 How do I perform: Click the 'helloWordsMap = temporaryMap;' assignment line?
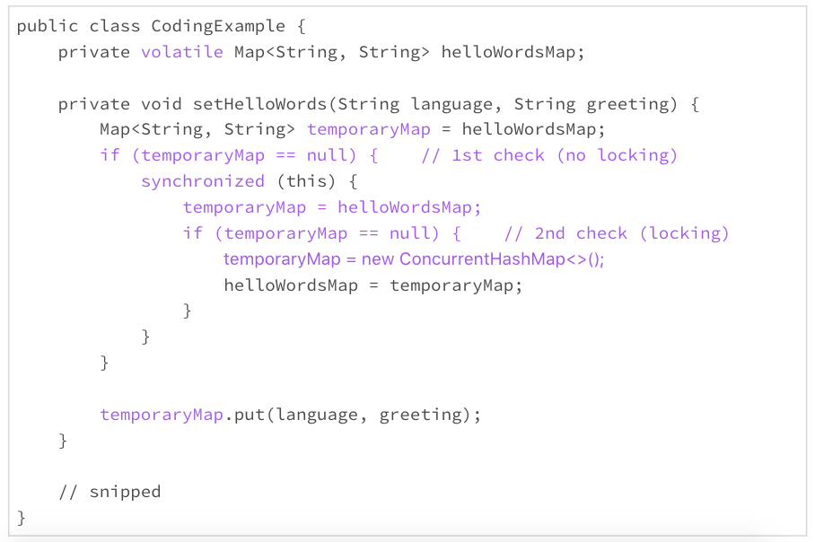[372, 285]
